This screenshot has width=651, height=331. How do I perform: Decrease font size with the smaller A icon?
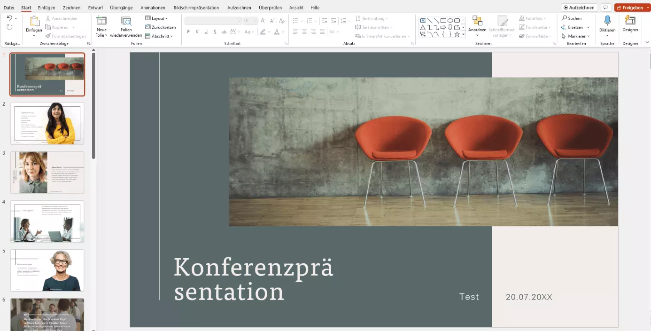(x=272, y=21)
